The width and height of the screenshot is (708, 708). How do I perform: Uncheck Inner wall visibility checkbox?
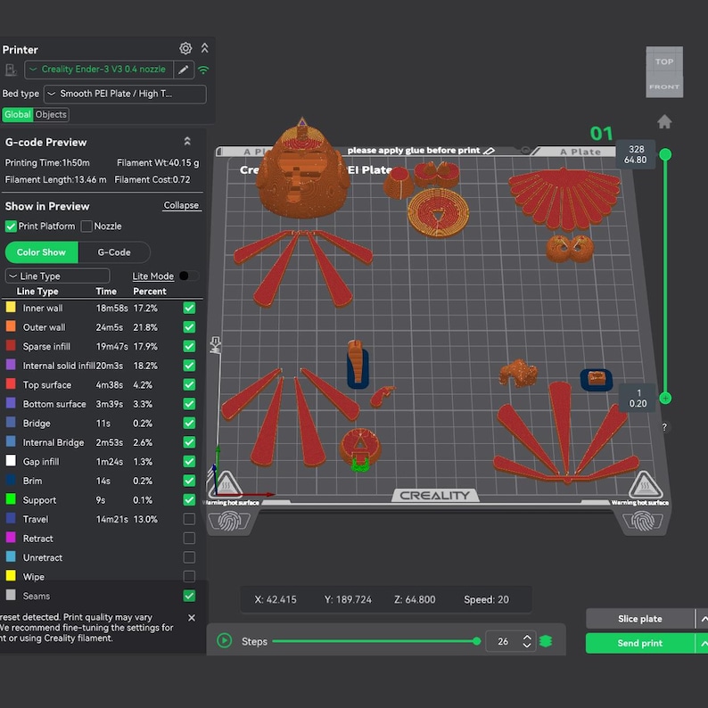click(189, 308)
